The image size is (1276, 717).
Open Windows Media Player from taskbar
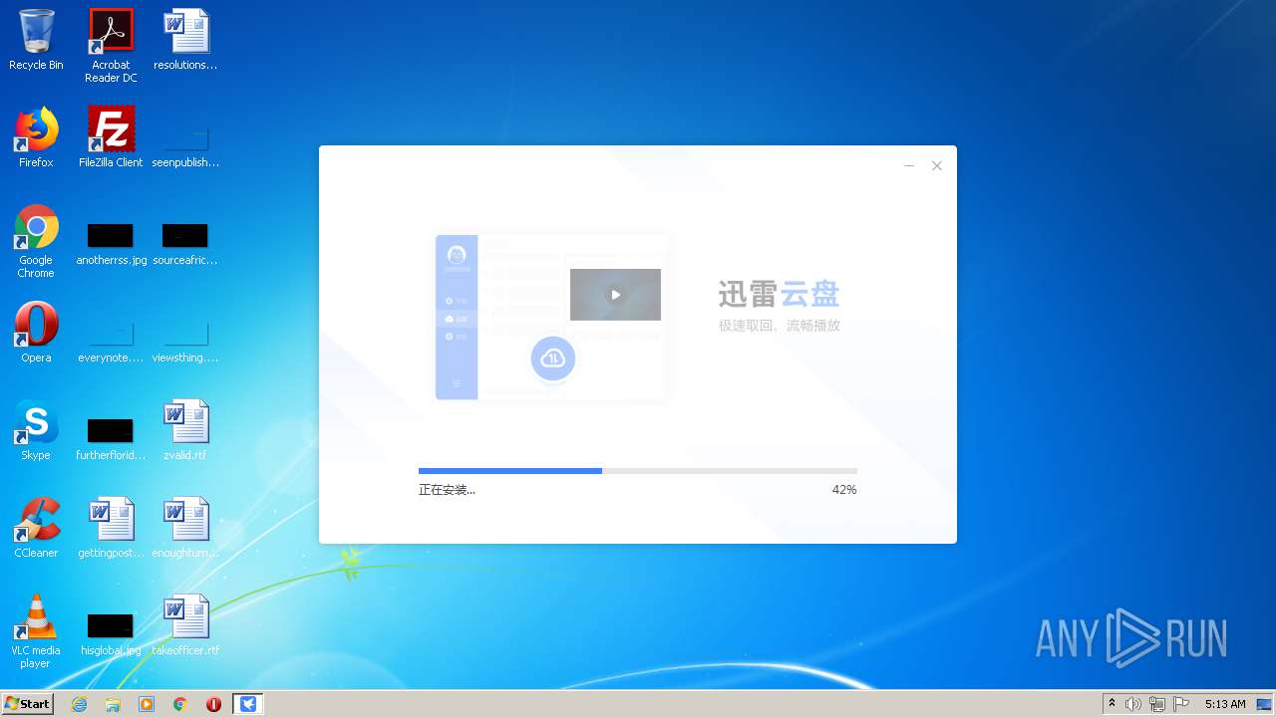147,704
